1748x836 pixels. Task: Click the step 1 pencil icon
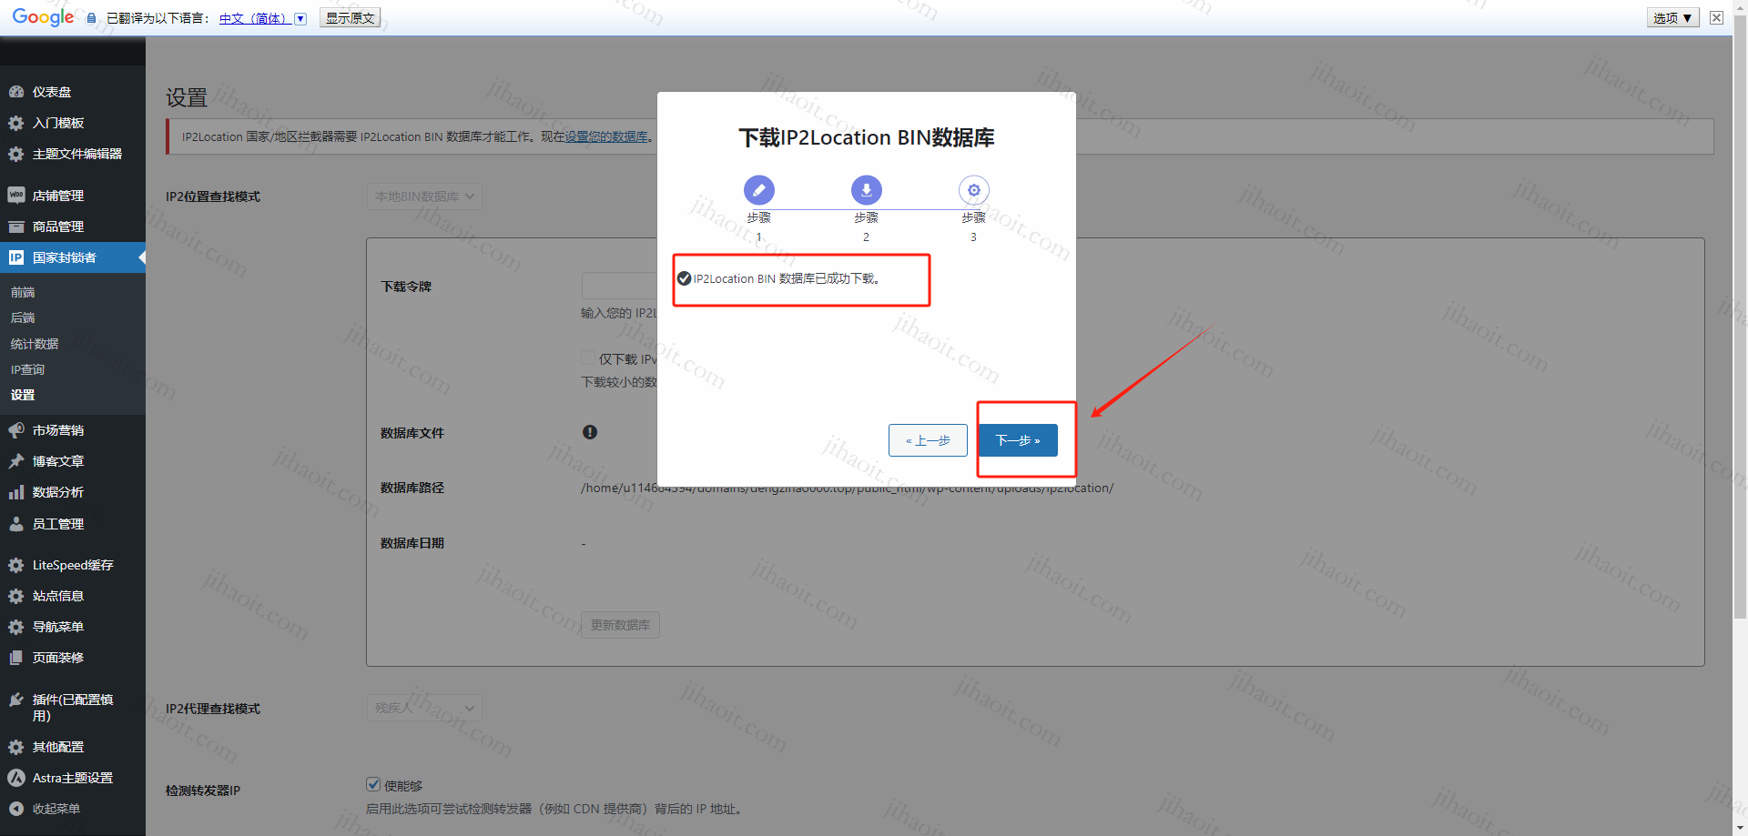759,190
